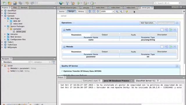This screenshot has width=186, height=105.
Task: Open the project configuration combo box
Action: (47, 3)
